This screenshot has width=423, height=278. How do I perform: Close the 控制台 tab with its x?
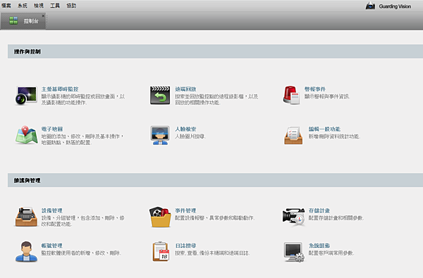tap(43, 16)
